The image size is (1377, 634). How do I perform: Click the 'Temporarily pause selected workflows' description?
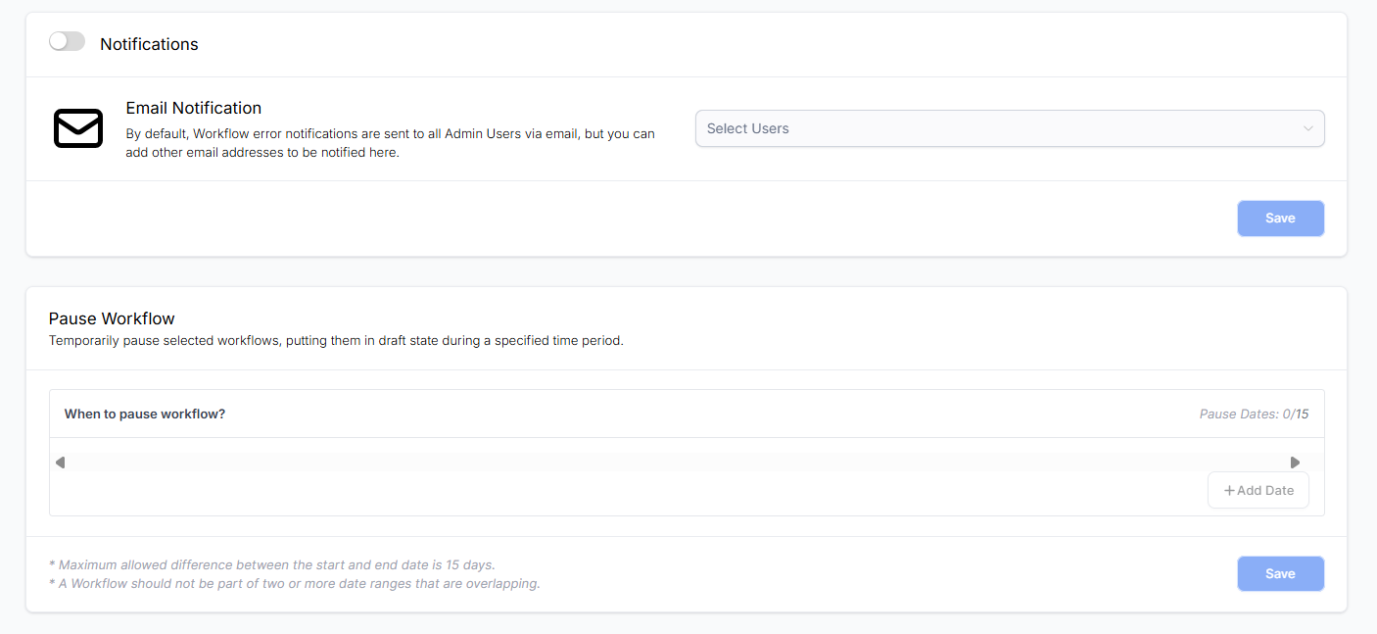point(336,341)
